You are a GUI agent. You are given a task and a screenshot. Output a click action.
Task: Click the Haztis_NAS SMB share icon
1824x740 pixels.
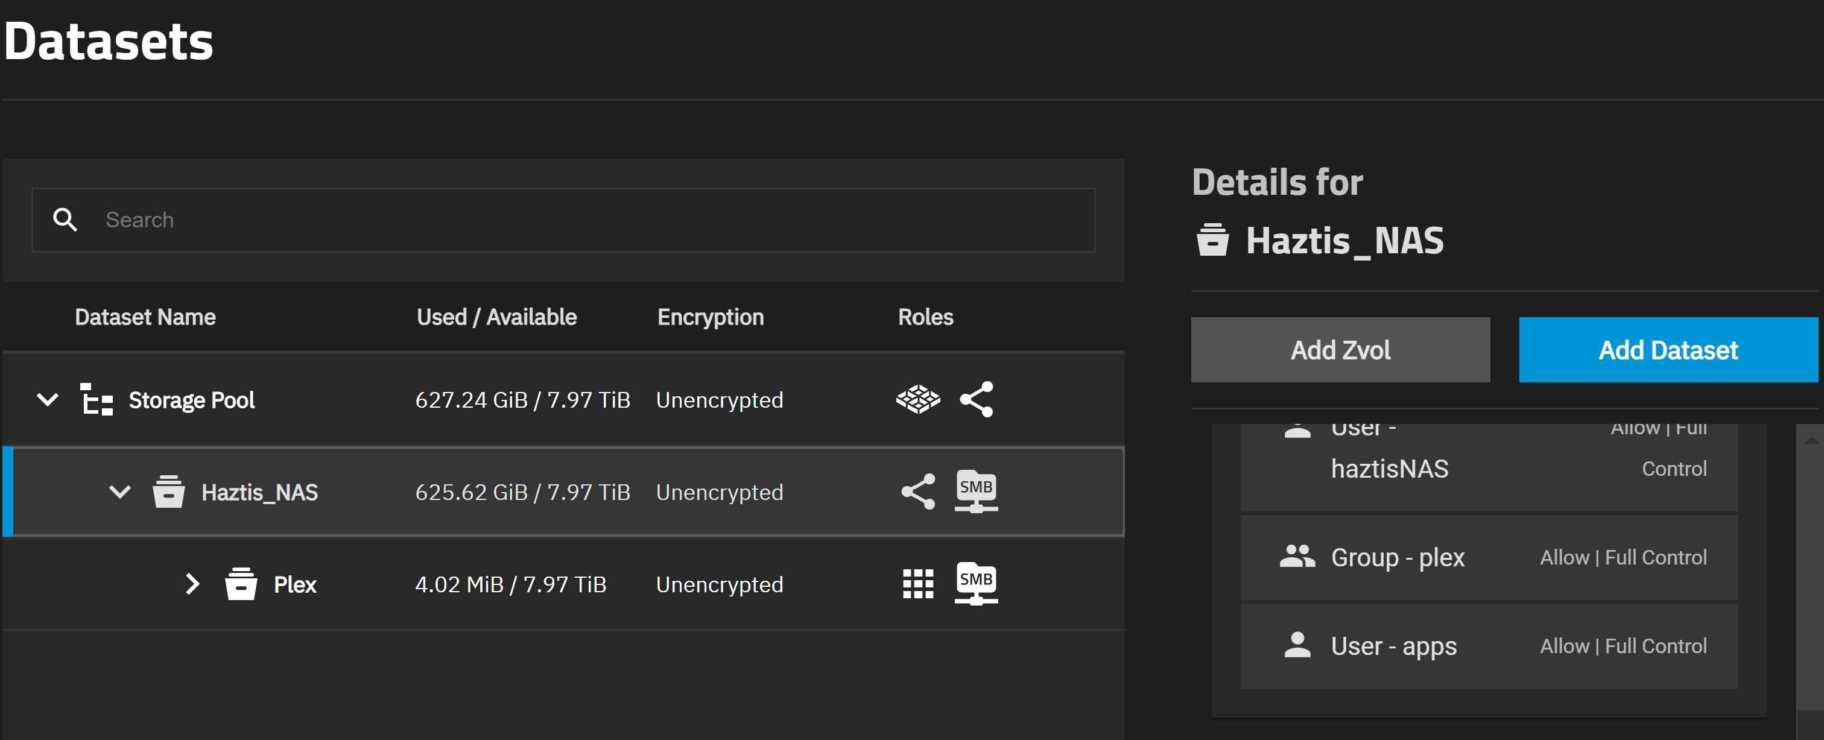point(977,491)
